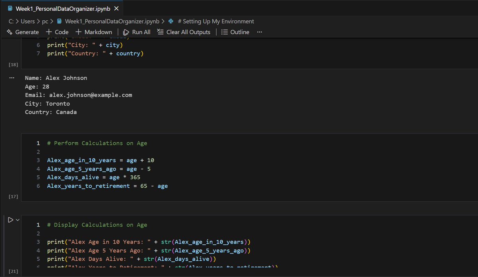Screen dimensions: 478x277
Task: Open the Users breadcrumb segment
Action: point(28,21)
